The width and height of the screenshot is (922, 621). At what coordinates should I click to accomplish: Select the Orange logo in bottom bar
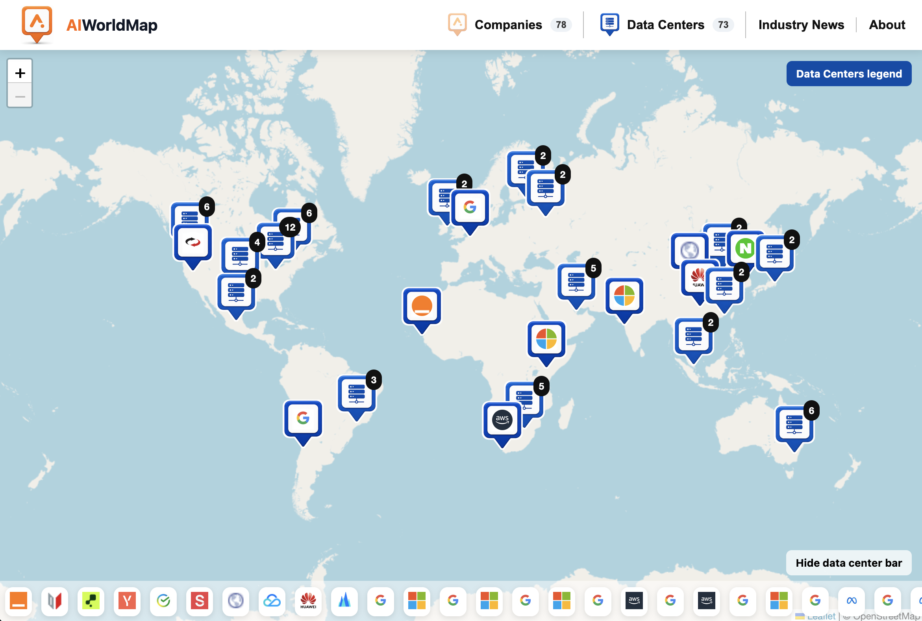(x=18, y=601)
